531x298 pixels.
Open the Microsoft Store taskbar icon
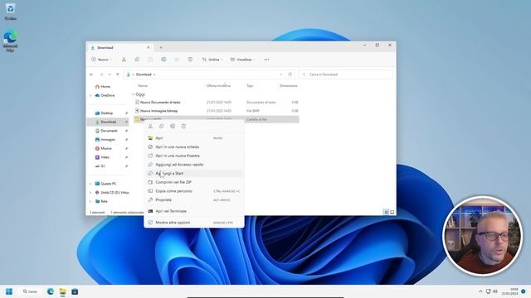(x=75, y=291)
